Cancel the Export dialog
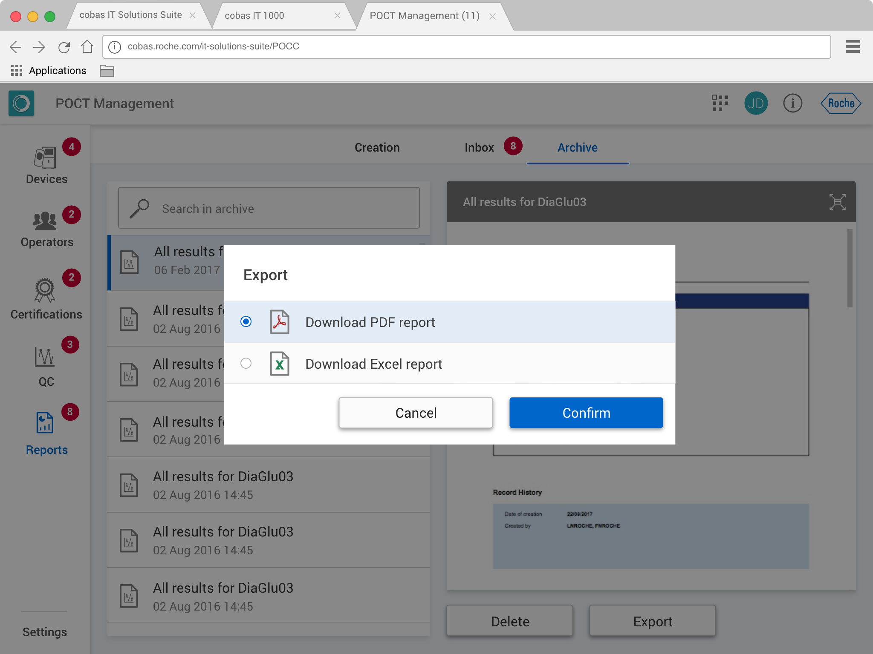Screen dimensions: 873x654 [x=416, y=413]
